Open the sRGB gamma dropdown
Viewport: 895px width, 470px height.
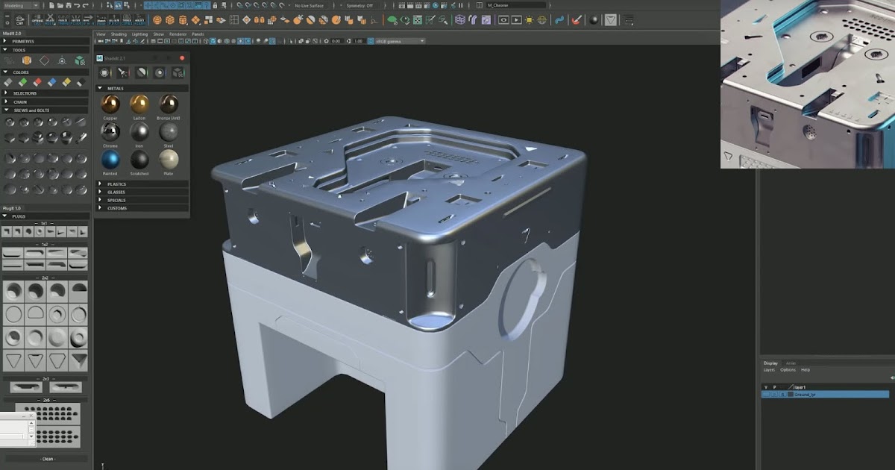399,42
